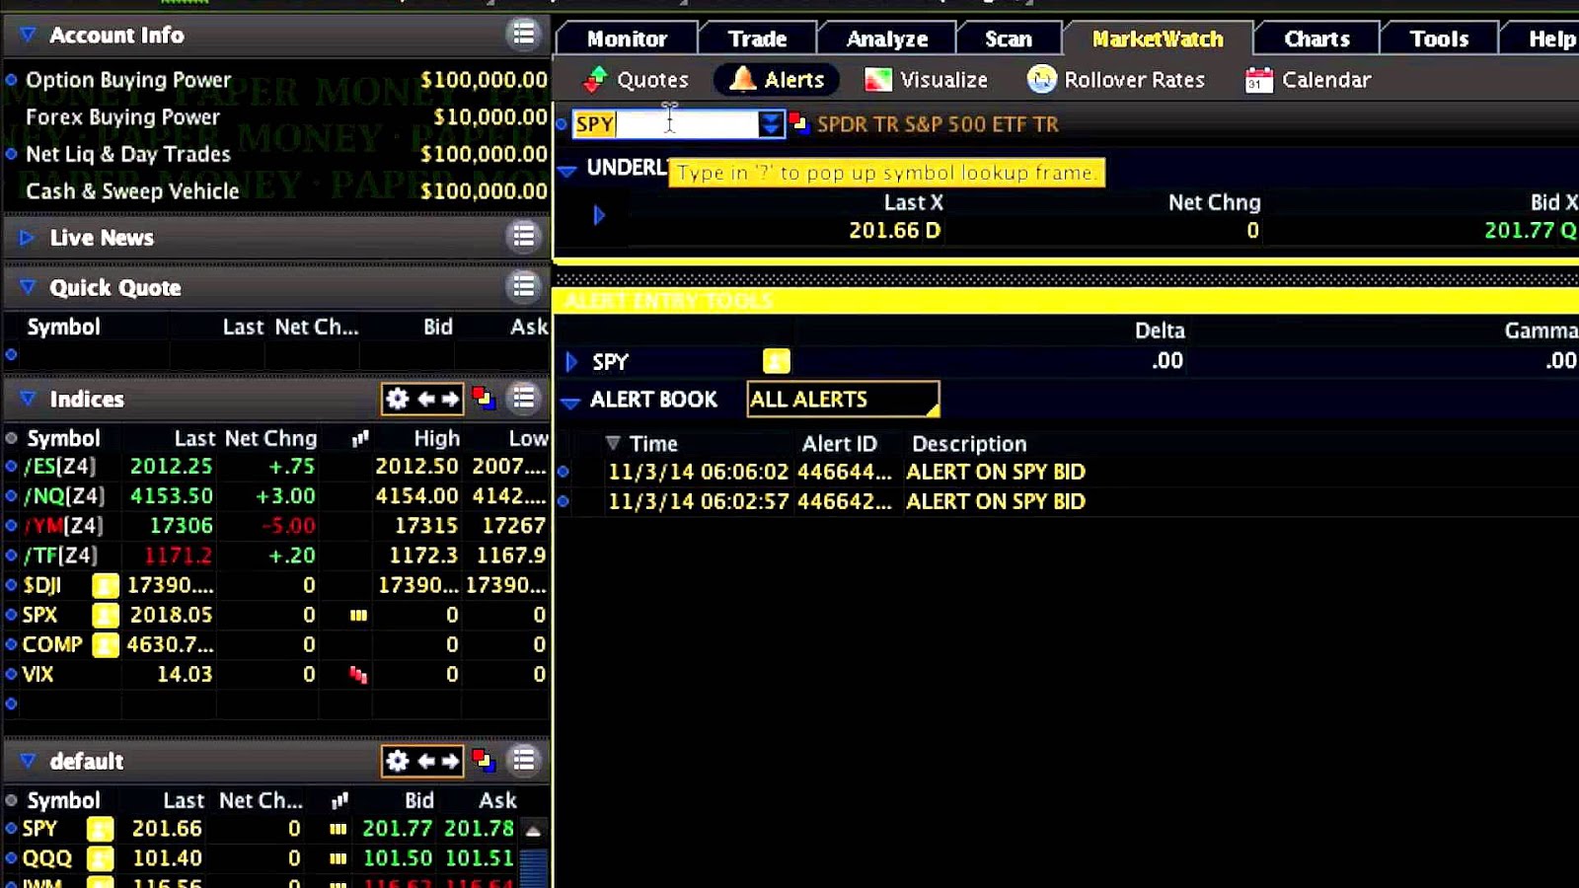
Task: Click the yellow info icon beside SPX
Action: [x=107, y=615]
